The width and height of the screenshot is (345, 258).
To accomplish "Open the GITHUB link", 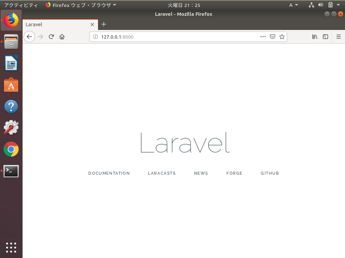I will [x=270, y=173].
